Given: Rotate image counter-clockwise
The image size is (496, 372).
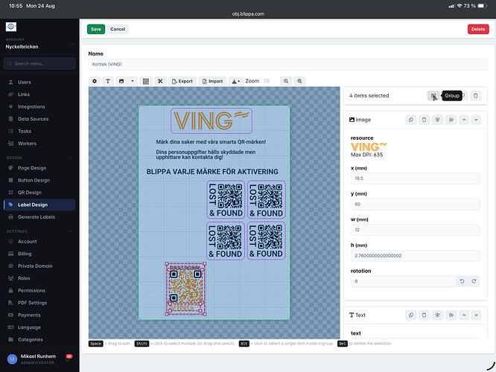Looking at the screenshot, I should click(462, 281).
